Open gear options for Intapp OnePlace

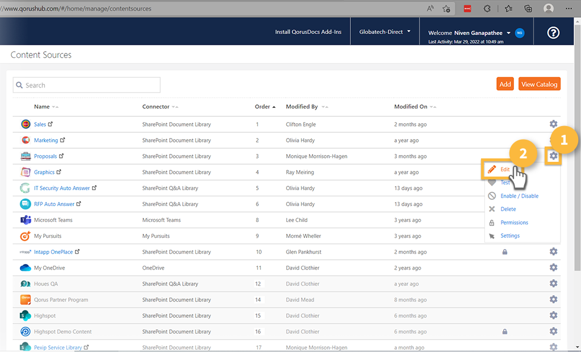click(x=553, y=252)
